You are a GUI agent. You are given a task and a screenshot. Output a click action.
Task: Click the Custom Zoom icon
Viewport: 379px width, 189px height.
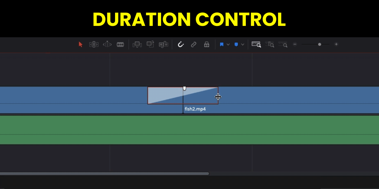283,45
